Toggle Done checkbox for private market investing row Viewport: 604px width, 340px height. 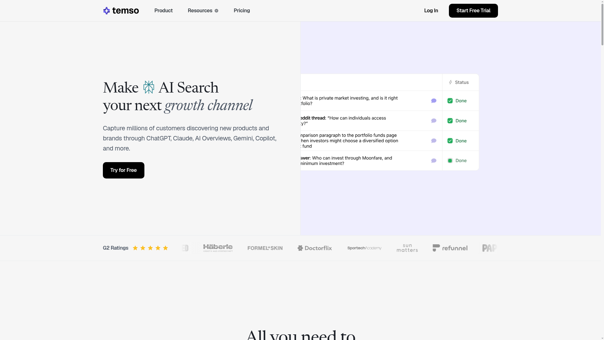point(450,101)
